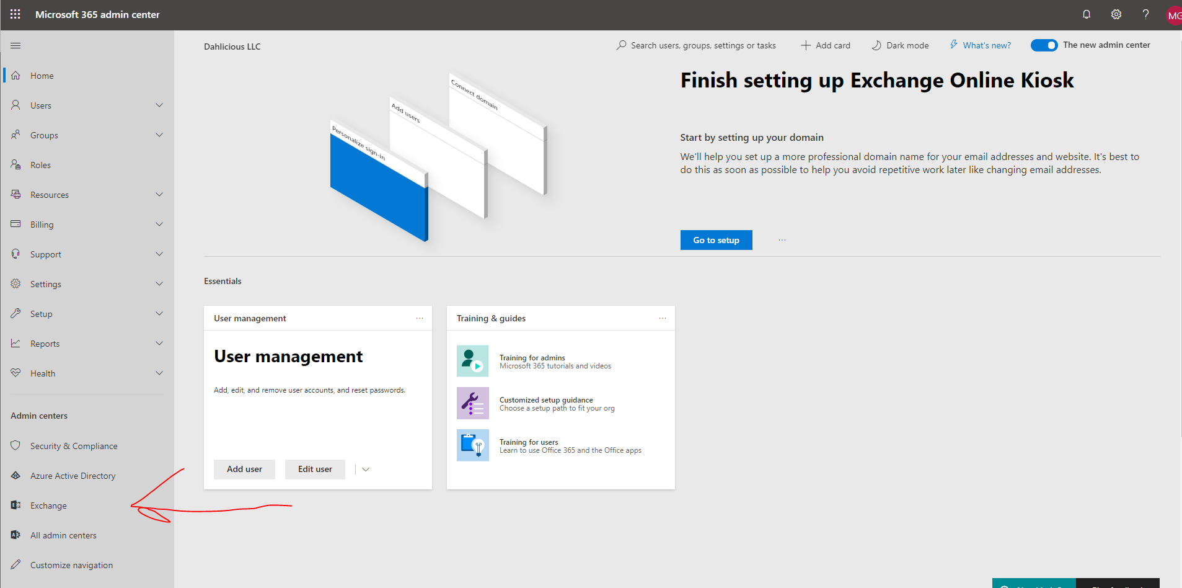Expand the Billing menu chevron
This screenshot has width=1182, height=588.
[159, 224]
